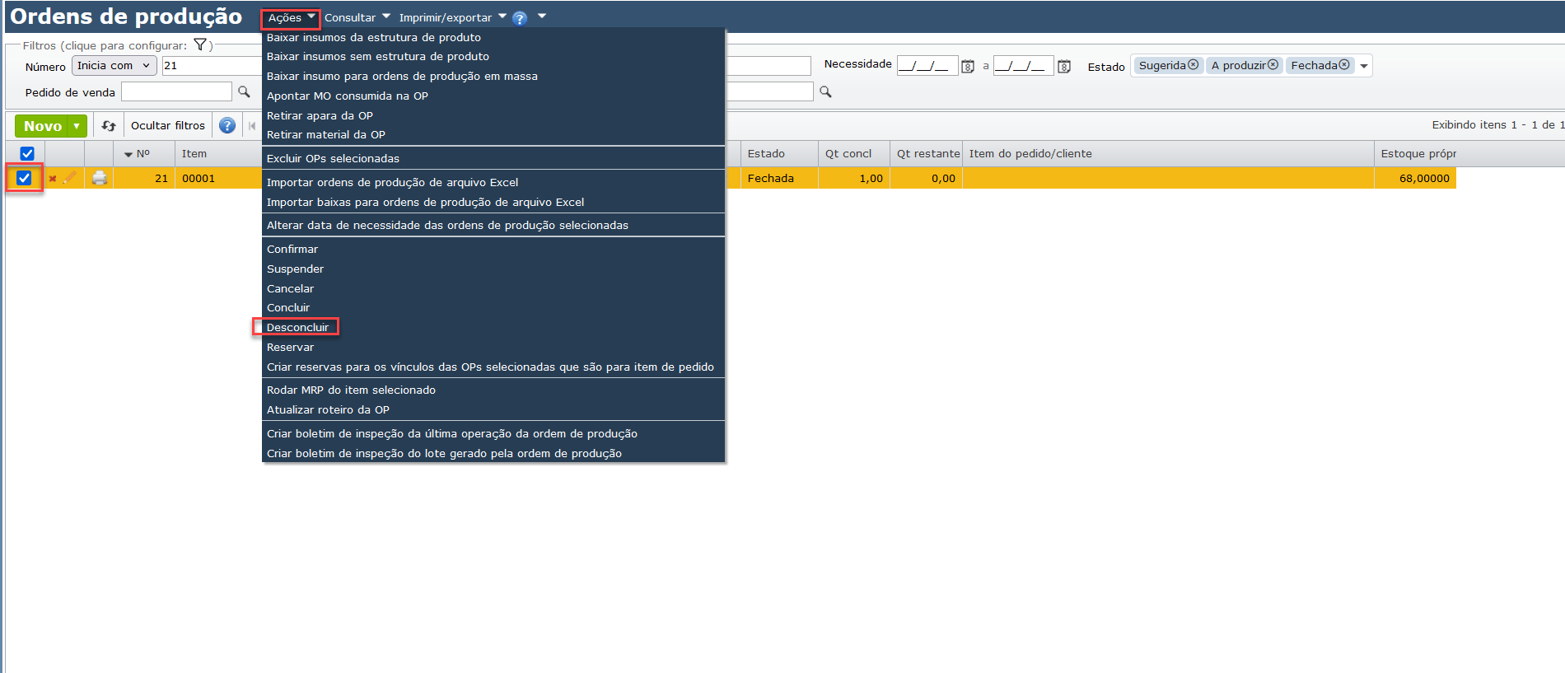Click the Pedido de venda search magnifier
Image resolution: width=1565 pixels, height=673 pixels.
pos(244,91)
